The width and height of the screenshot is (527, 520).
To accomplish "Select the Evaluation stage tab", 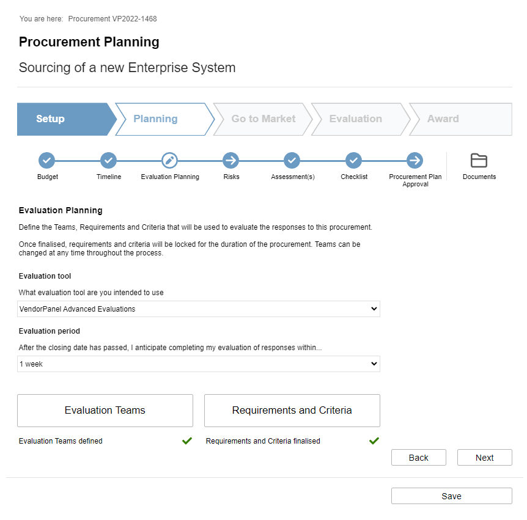I will pyautogui.click(x=361, y=119).
